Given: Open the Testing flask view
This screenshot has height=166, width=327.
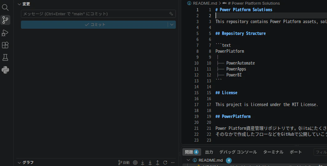Looking at the screenshot, I should 5,57.
